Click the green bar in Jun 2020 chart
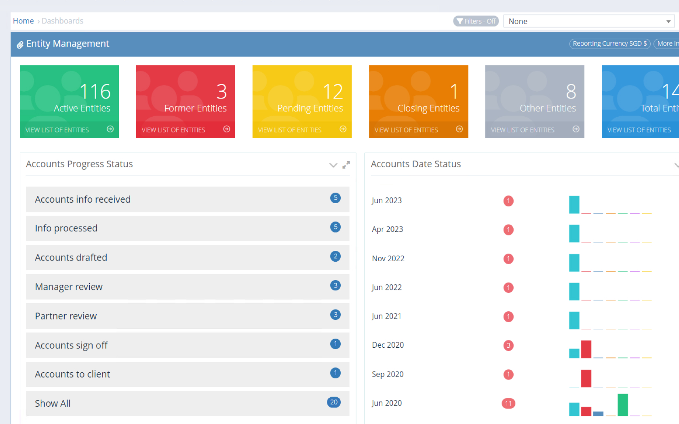Viewport: 679px width, 424px height. coord(622,405)
